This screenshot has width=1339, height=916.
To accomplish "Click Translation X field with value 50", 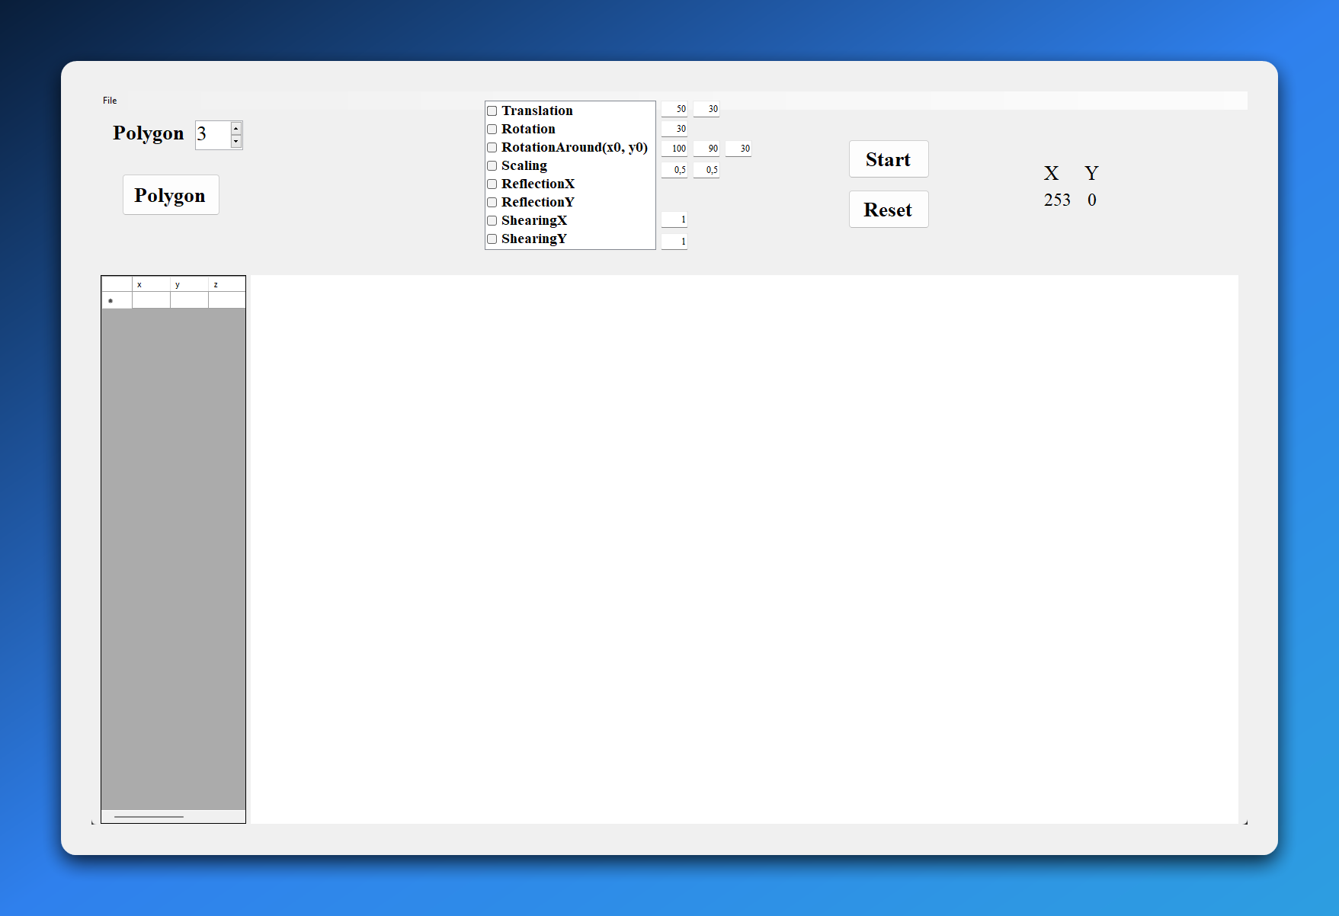I will [674, 109].
